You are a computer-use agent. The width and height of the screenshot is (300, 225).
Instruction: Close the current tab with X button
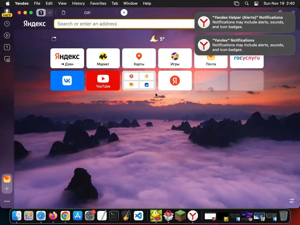coord(124,13)
